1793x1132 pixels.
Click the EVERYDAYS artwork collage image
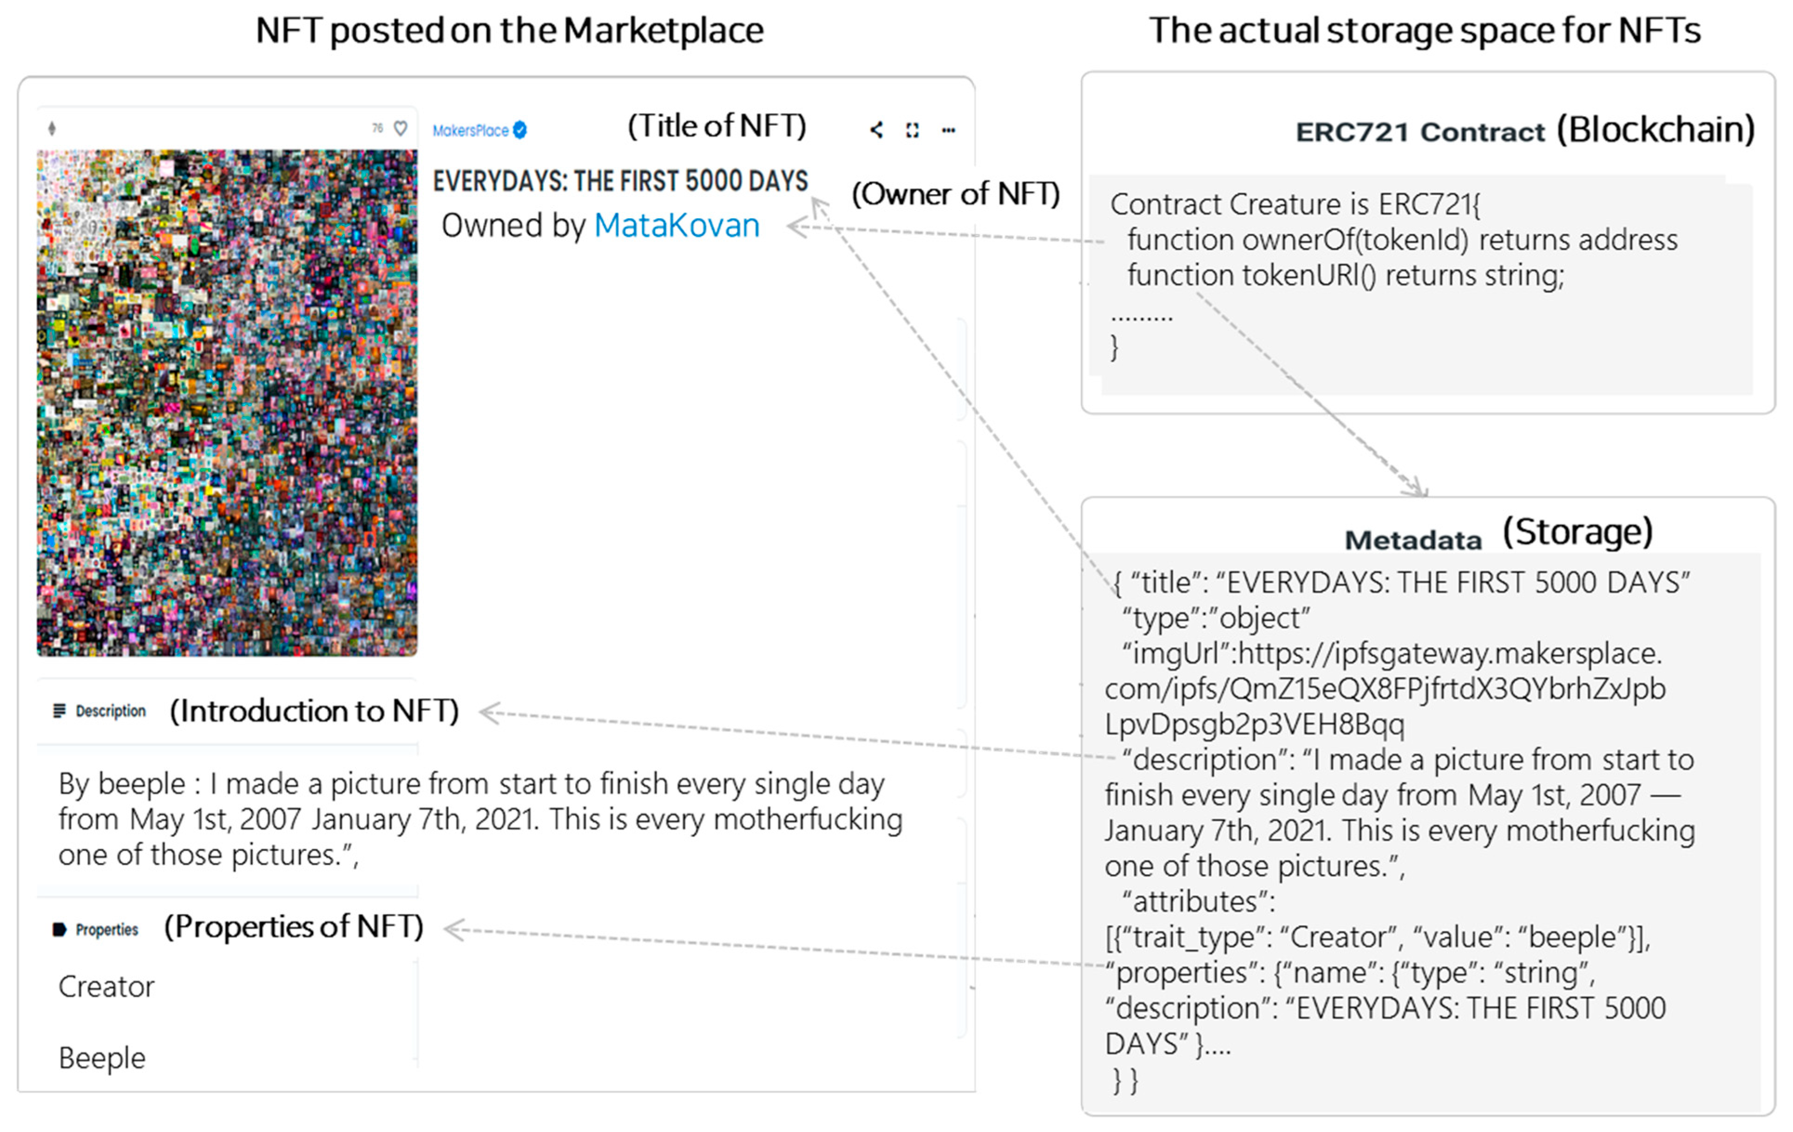click(227, 402)
